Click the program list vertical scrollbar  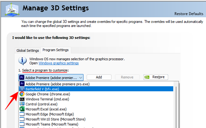pyautogui.click(x=176, y=107)
